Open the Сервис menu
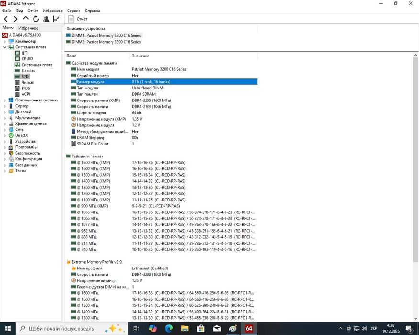 click(73, 11)
